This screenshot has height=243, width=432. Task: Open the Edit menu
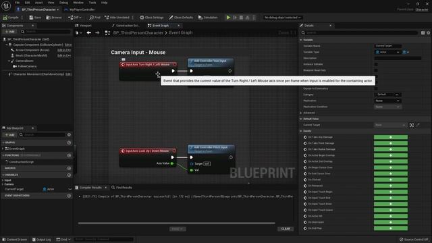27,3
